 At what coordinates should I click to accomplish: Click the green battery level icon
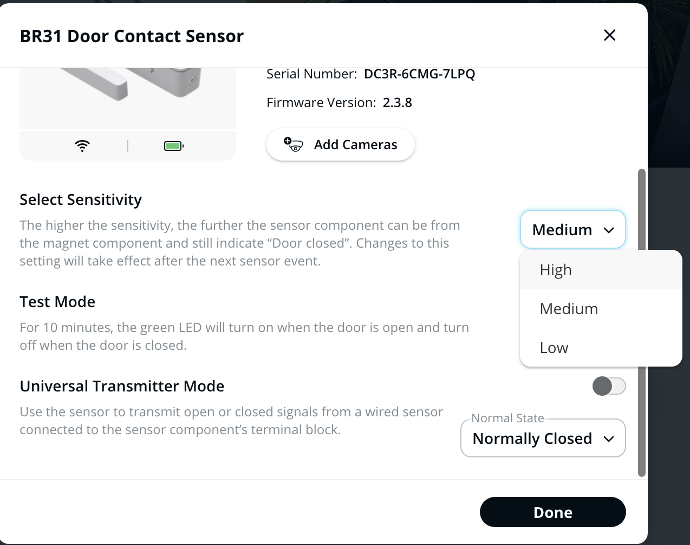pos(173,146)
